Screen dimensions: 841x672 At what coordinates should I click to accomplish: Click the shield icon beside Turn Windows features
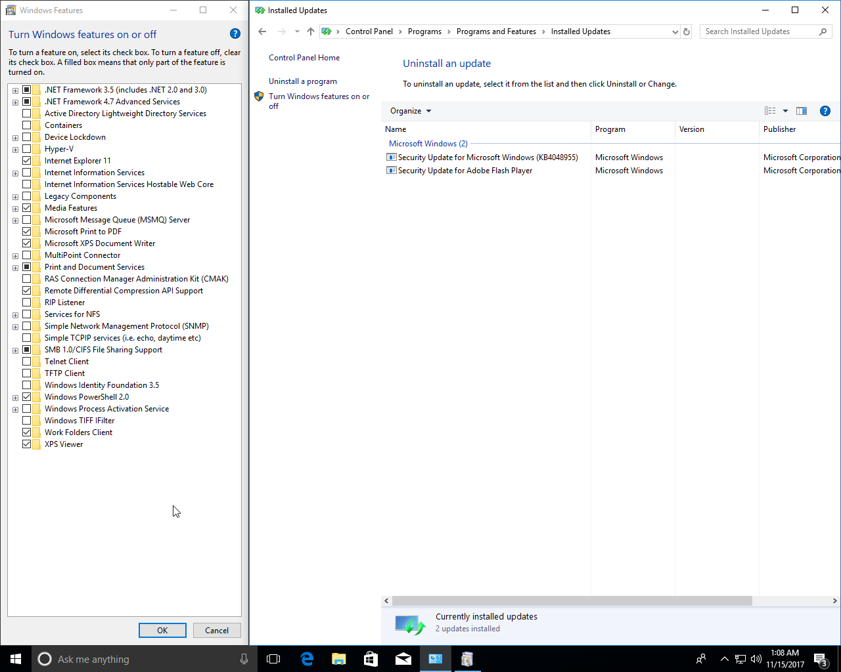click(259, 96)
